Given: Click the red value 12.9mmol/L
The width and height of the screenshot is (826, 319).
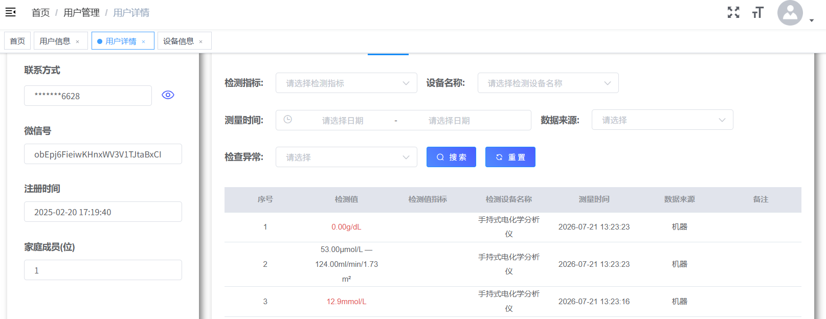Looking at the screenshot, I should (x=346, y=302).
